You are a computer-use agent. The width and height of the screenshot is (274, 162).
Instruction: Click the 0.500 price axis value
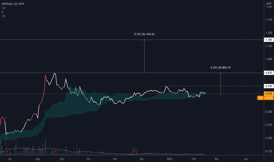(x=269, y=112)
